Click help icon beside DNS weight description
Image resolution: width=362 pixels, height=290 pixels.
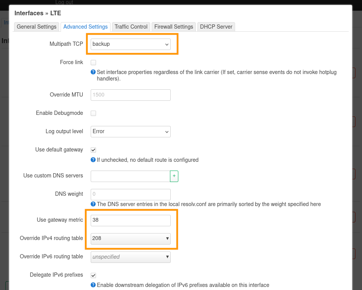(x=93, y=204)
